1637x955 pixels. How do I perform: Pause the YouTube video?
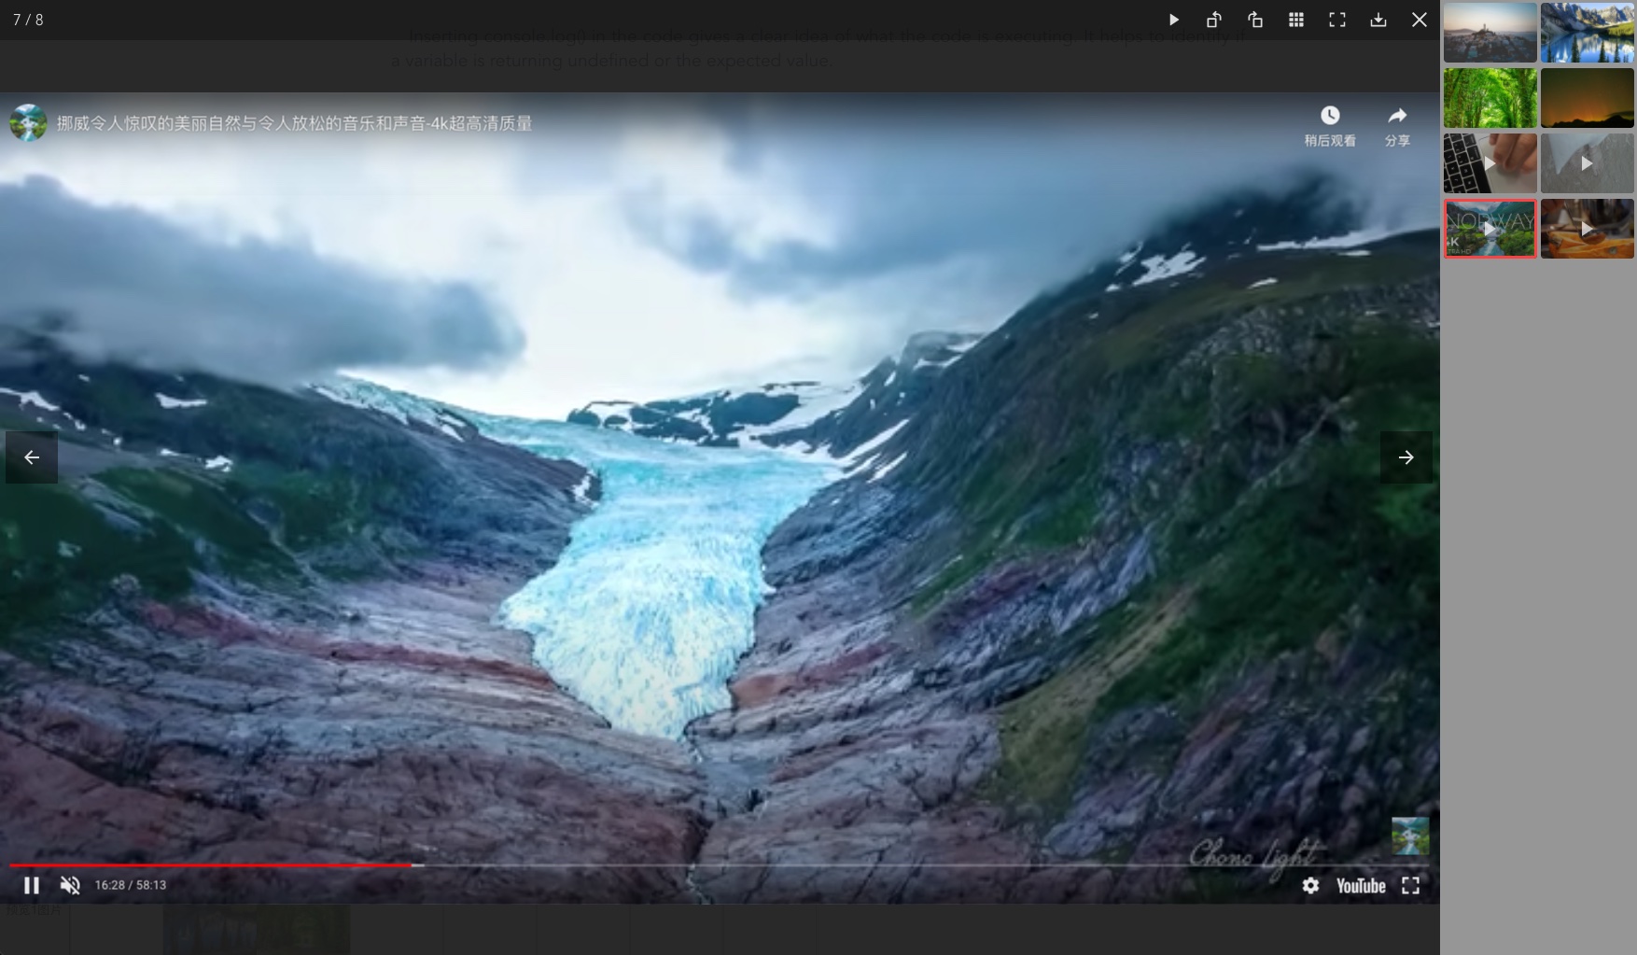(x=32, y=885)
